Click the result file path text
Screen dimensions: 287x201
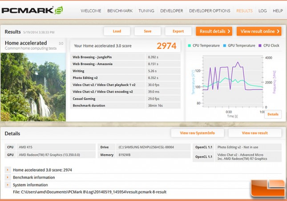pyautogui.click(x=90, y=192)
